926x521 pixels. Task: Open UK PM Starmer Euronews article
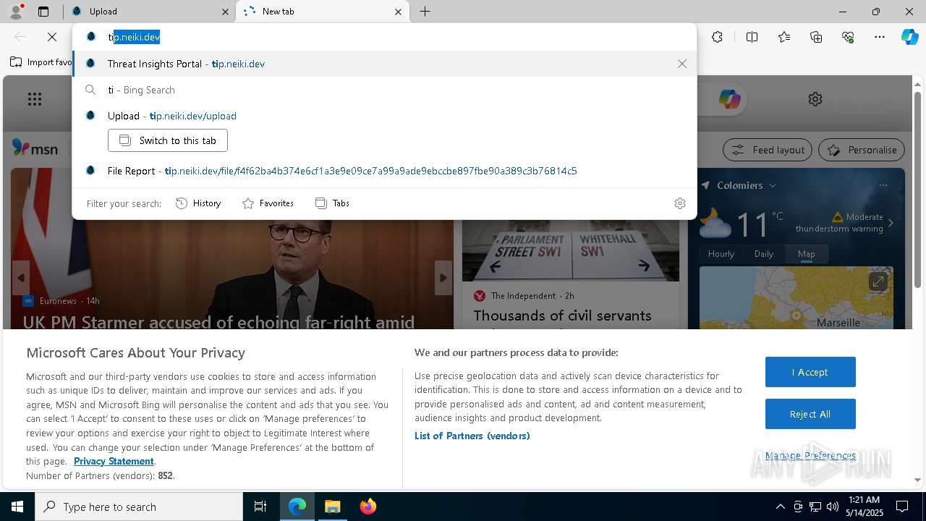tap(218, 322)
